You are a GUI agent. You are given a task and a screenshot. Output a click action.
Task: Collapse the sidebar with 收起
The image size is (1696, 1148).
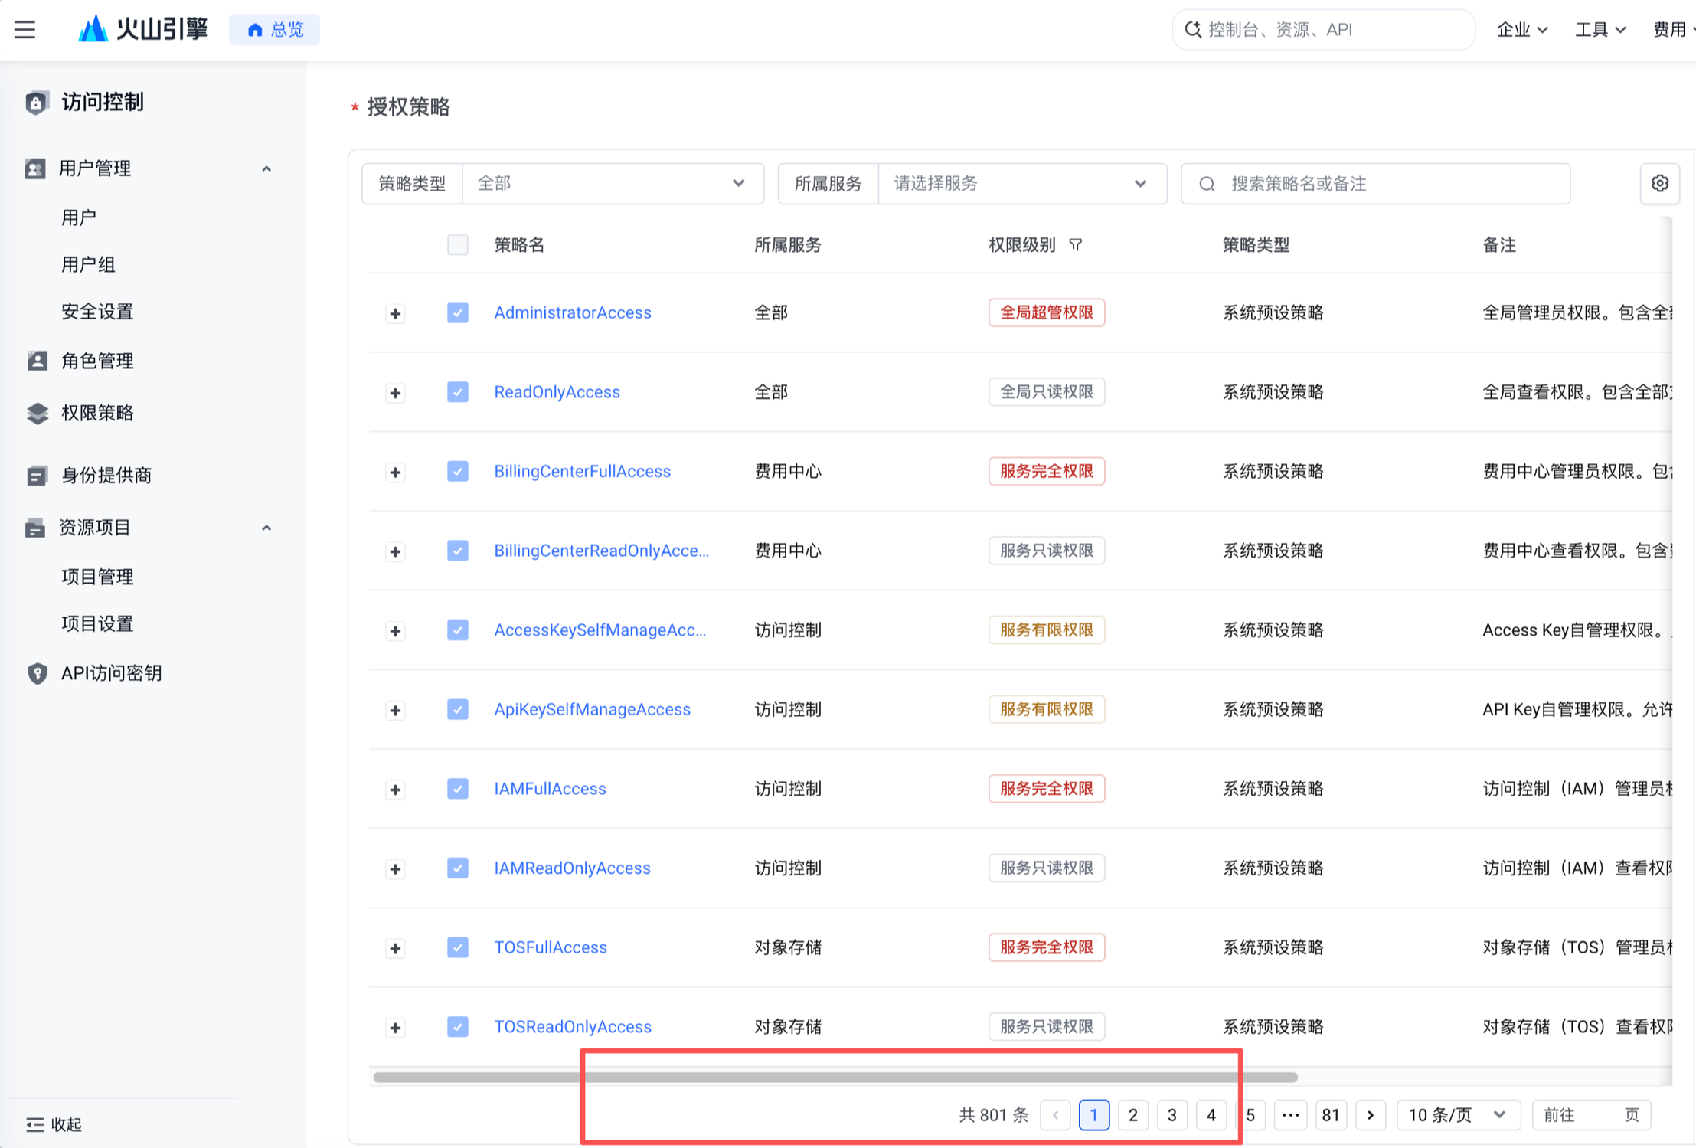point(54,1124)
